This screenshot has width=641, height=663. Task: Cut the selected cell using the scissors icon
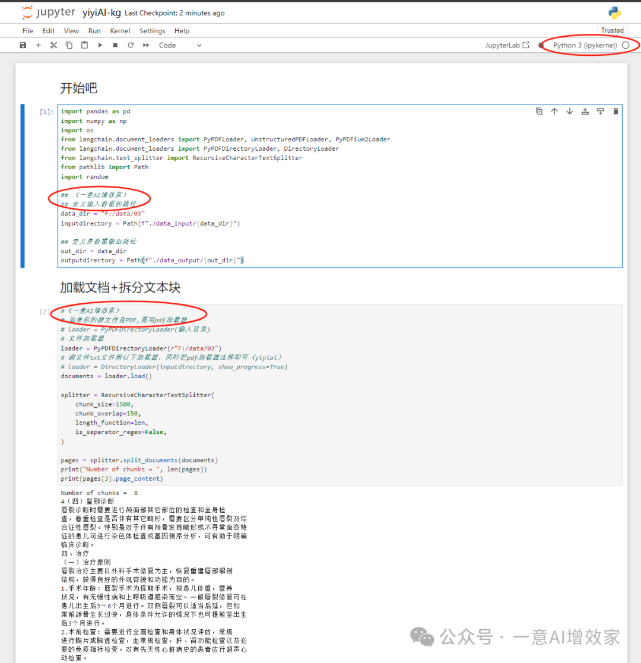[53, 45]
